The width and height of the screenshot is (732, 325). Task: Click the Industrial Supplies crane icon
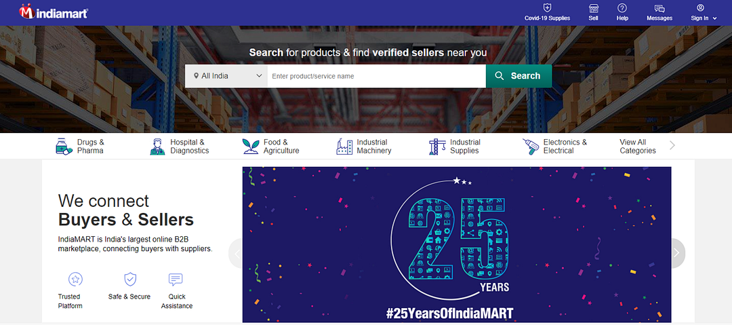tap(437, 146)
